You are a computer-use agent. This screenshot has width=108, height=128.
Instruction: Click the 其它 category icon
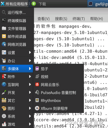4,100
